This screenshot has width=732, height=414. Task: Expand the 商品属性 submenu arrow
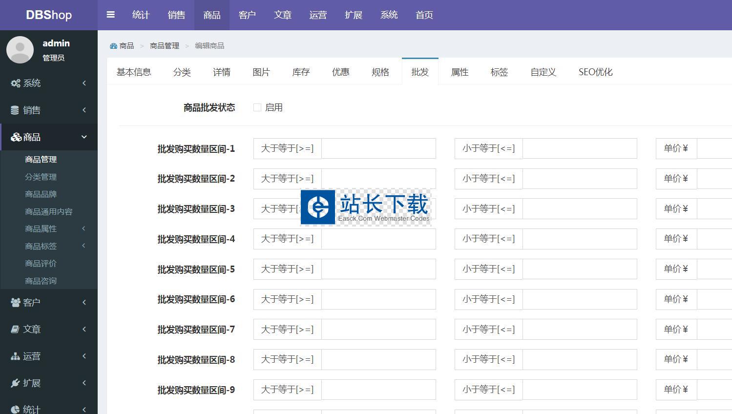(x=84, y=228)
